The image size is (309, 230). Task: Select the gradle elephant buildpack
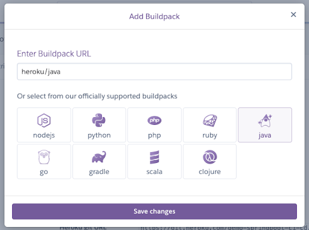[x=99, y=161]
